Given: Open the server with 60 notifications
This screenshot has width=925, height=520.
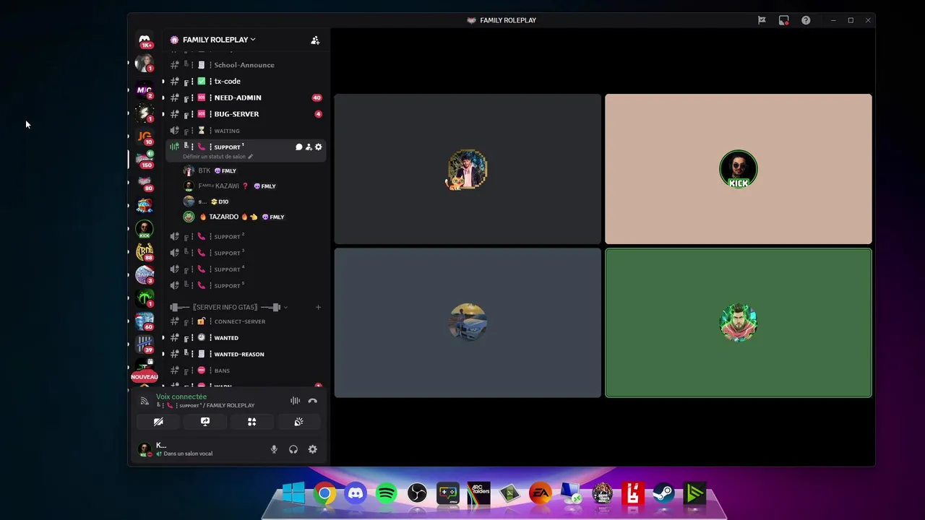Looking at the screenshot, I should pyautogui.click(x=145, y=321).
